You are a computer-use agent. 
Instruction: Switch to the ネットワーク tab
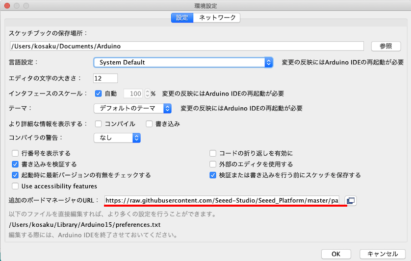(x=216, y=18)
